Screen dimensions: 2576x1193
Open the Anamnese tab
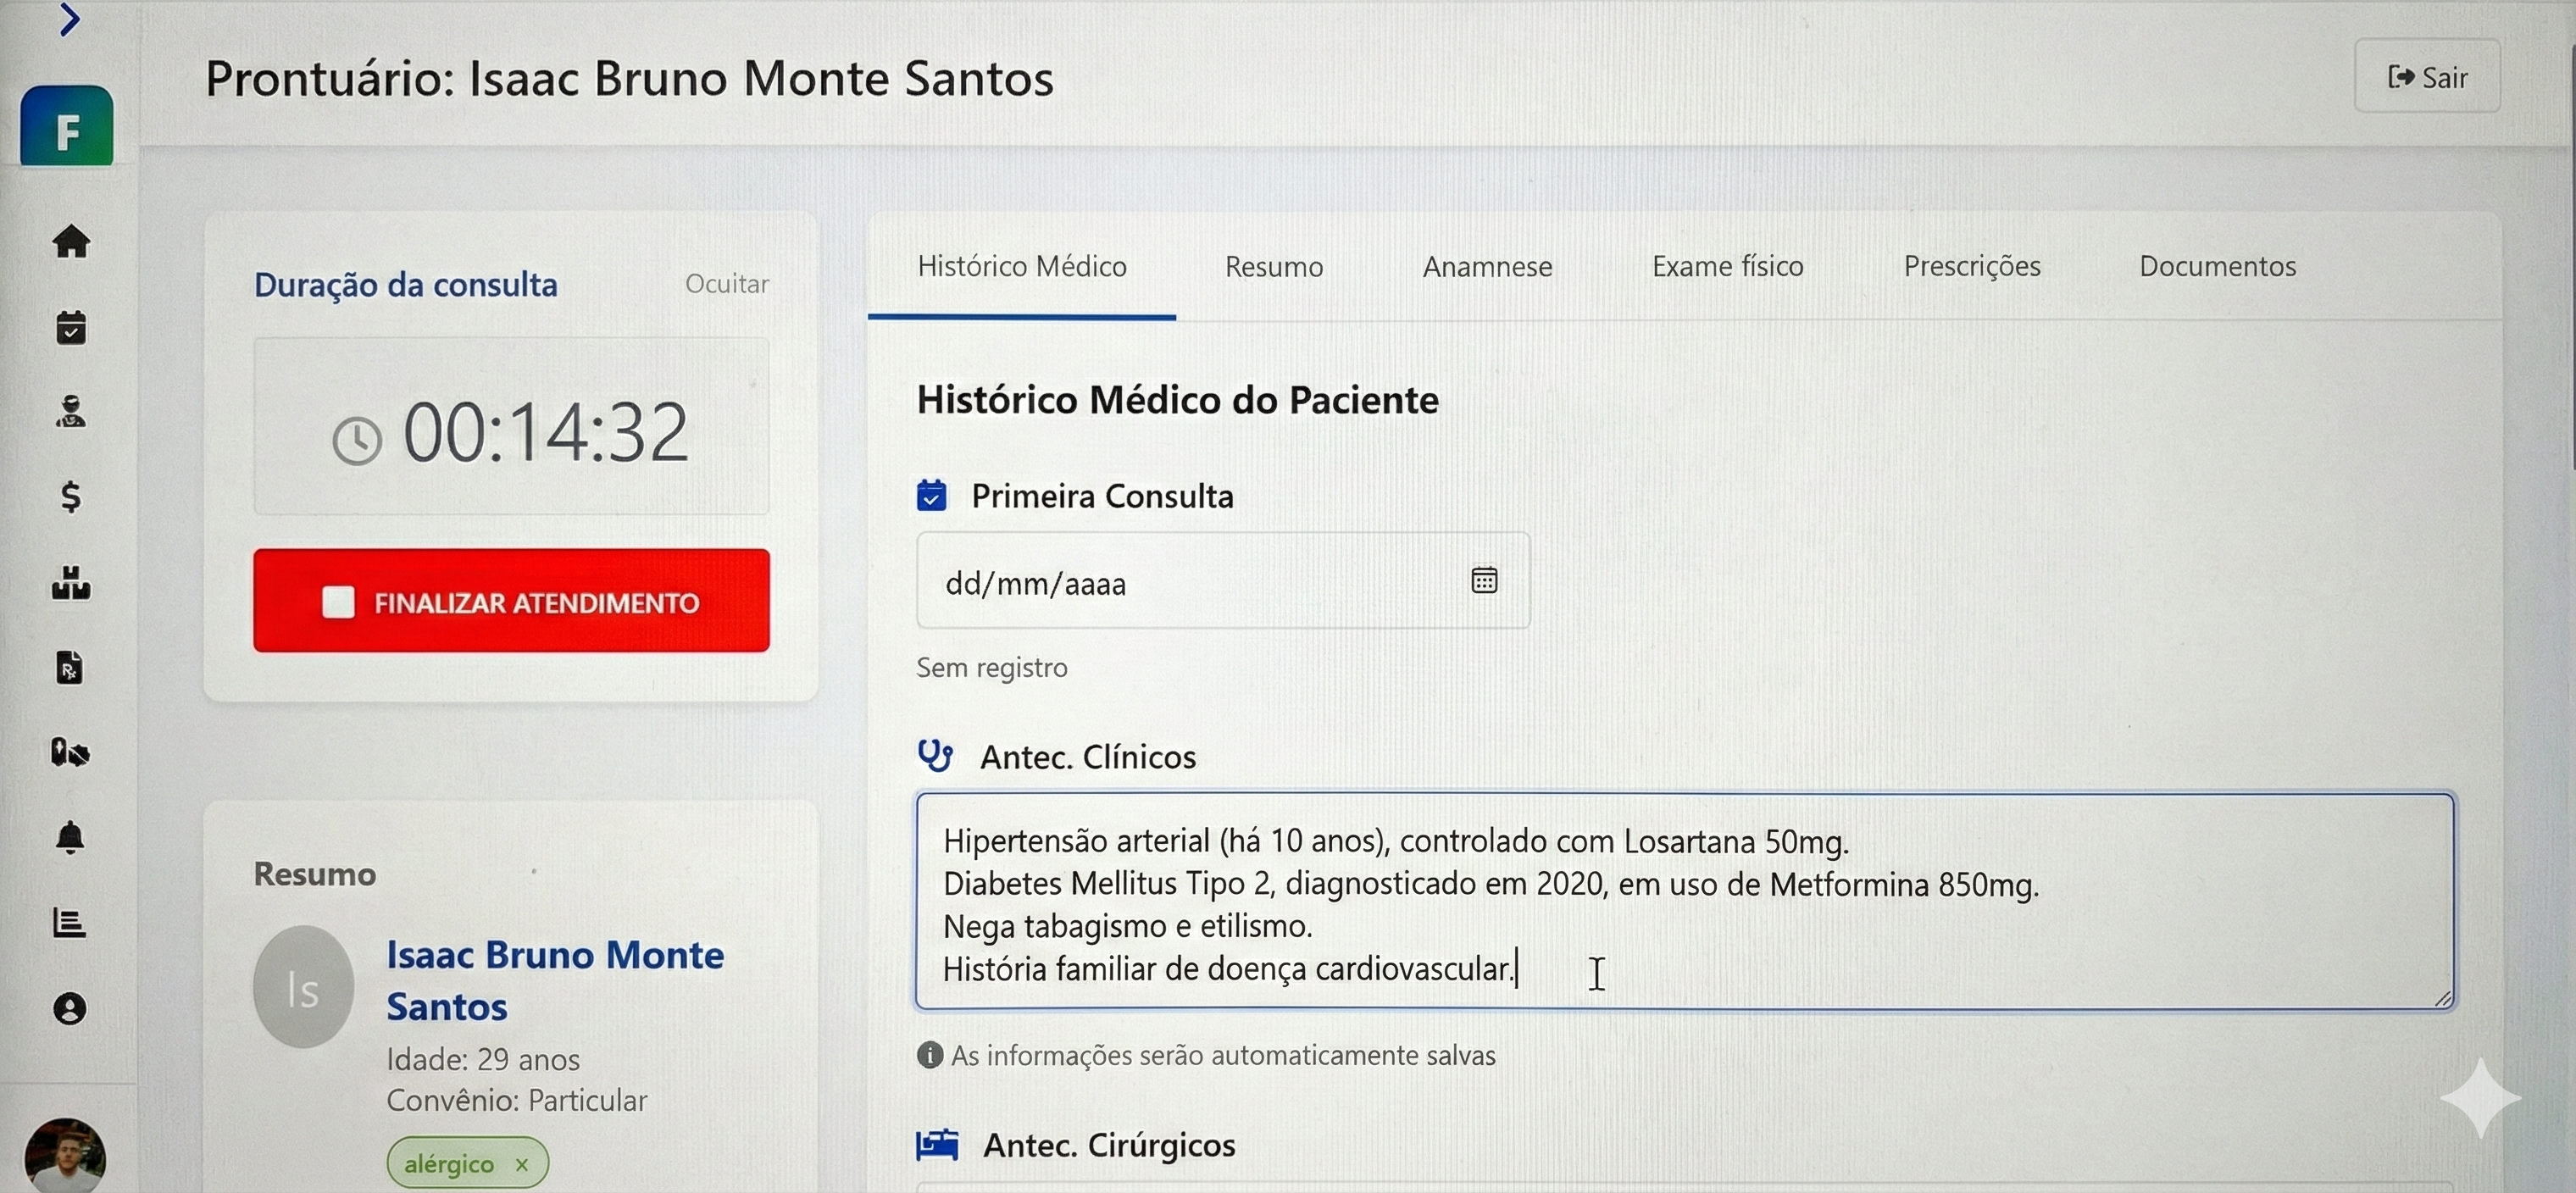tap(1487, 266)
